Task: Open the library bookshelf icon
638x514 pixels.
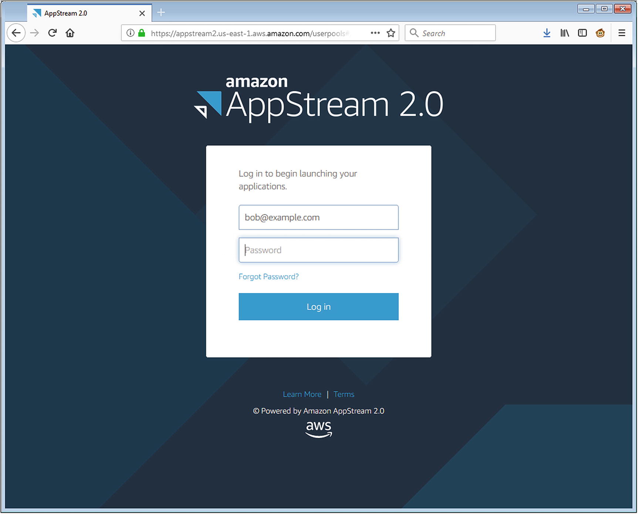Action: pyautogui.click(x=564, y=33)
